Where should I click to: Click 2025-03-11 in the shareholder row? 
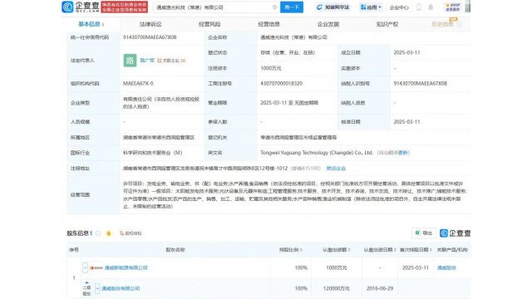click(x=416, y=267)
